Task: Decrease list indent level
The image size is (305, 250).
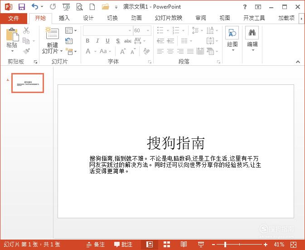Action: pyautogui.click(x=160, y=41)
